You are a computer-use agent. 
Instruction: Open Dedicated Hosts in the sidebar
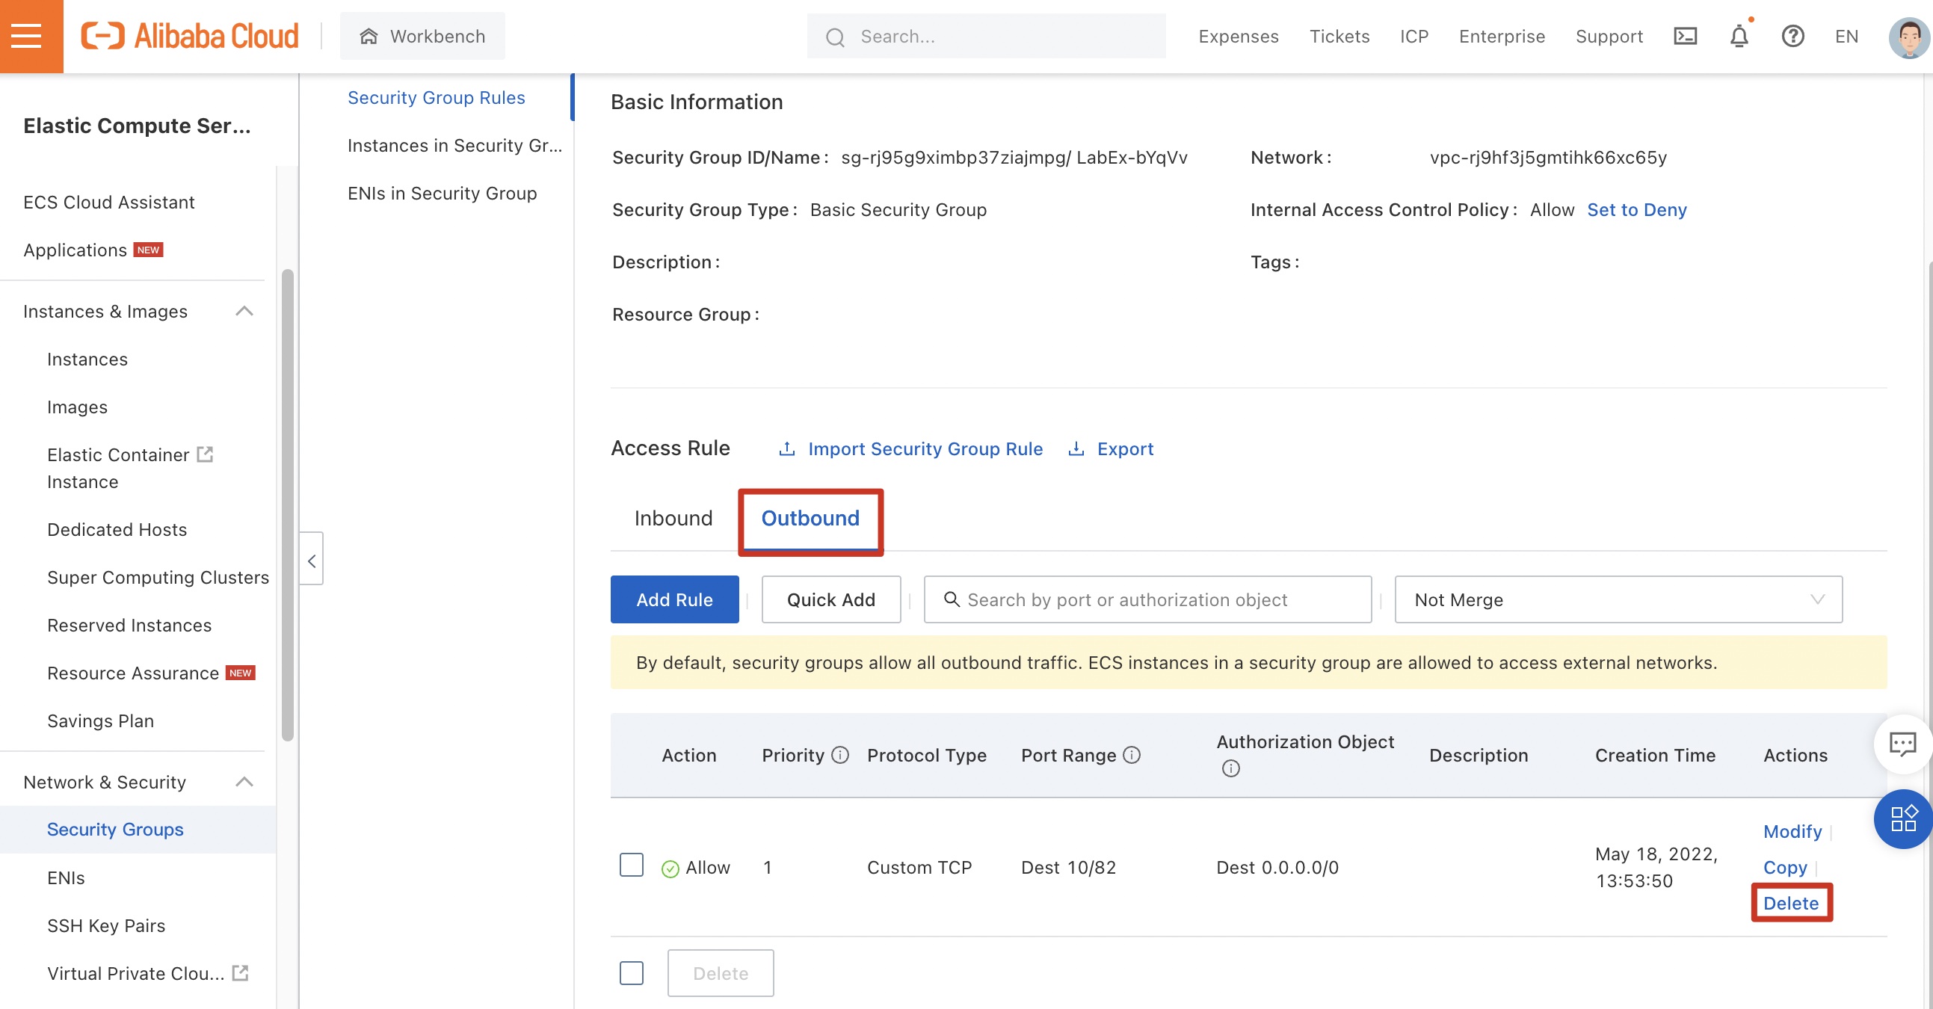pyautogui.click(x=117, y=530)
